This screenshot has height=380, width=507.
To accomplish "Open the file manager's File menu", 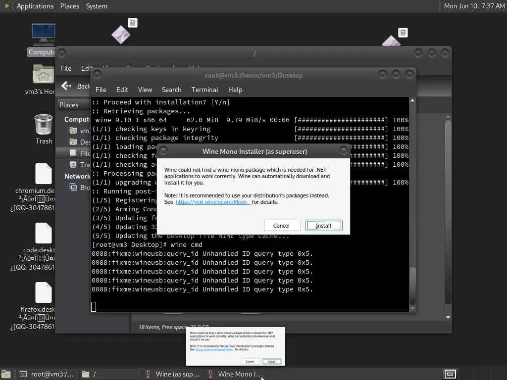I will pos(66,68).
